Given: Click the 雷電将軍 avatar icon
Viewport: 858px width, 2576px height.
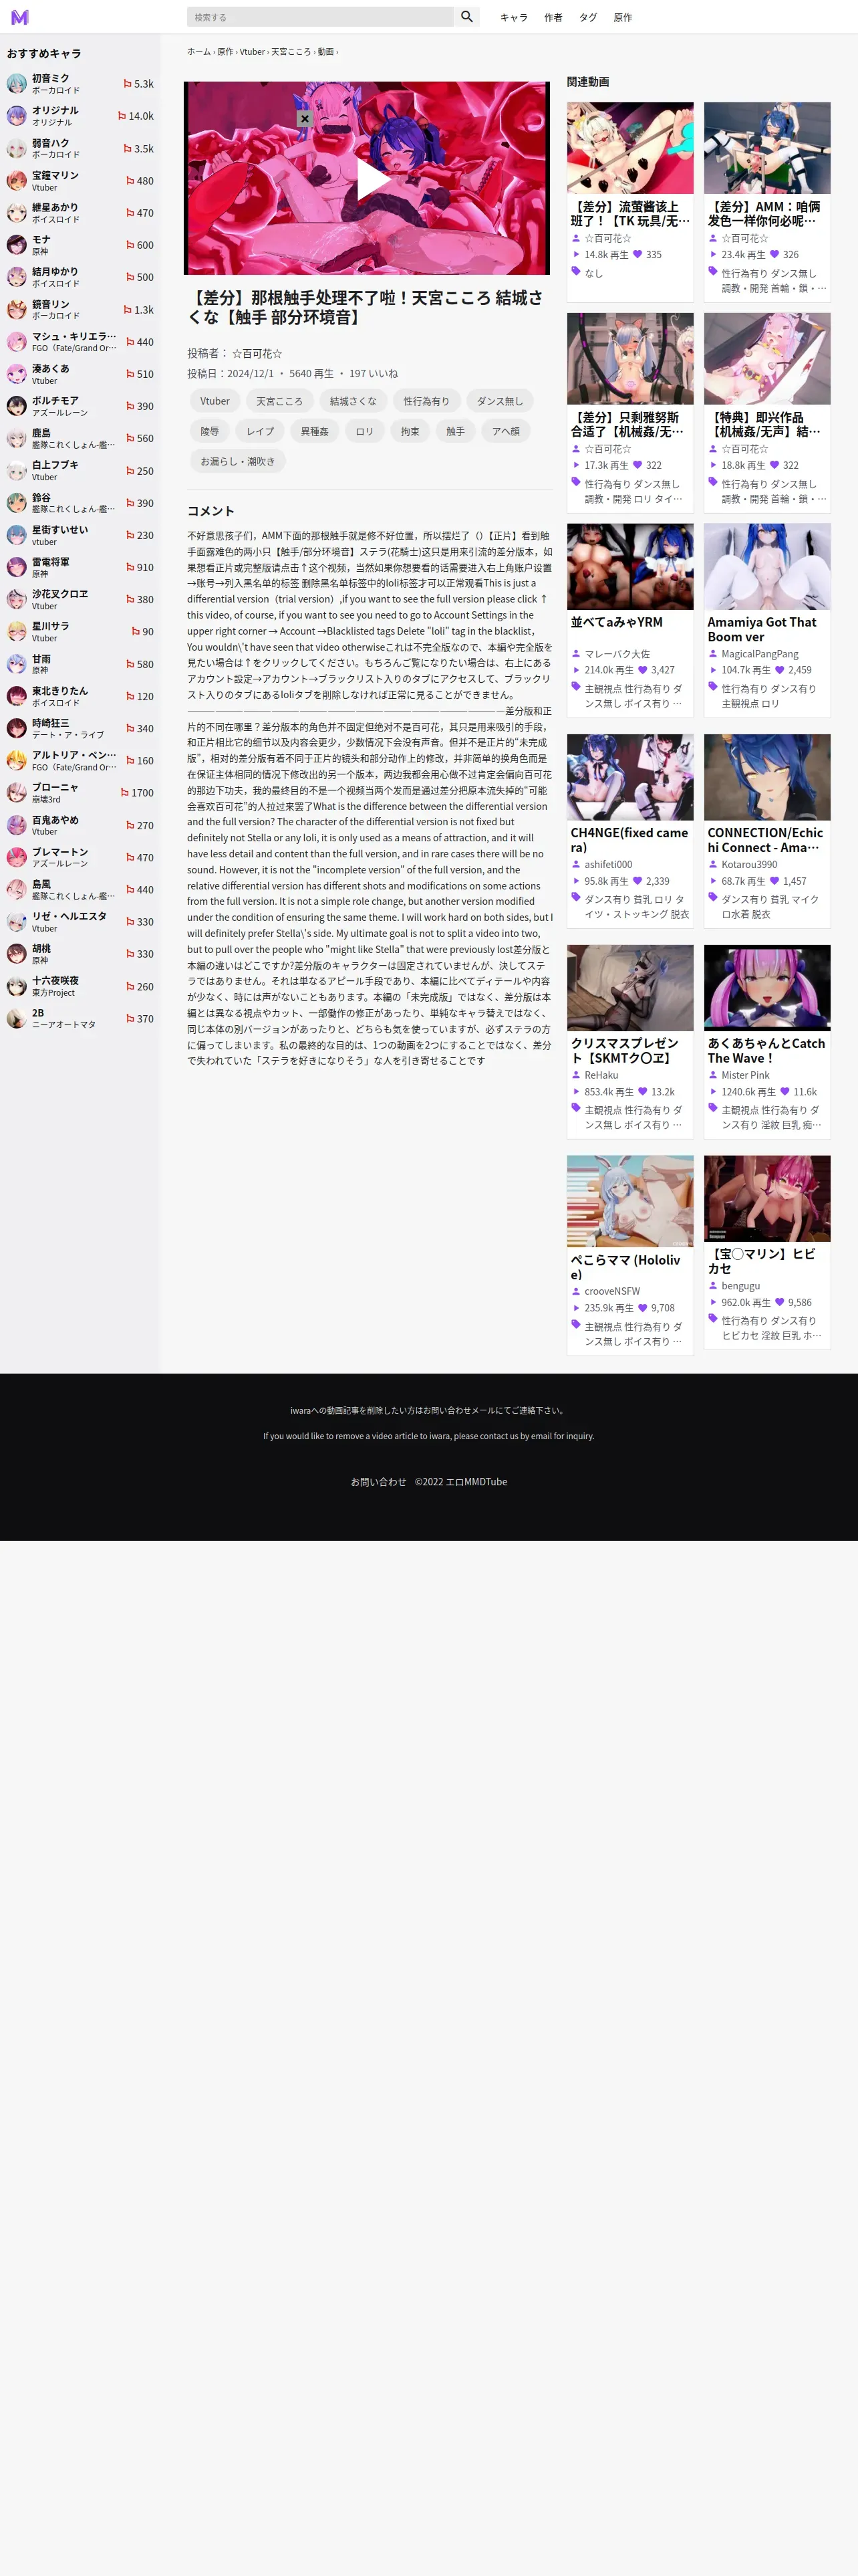Looking at the screenshot, I should (x=17, y=567).
